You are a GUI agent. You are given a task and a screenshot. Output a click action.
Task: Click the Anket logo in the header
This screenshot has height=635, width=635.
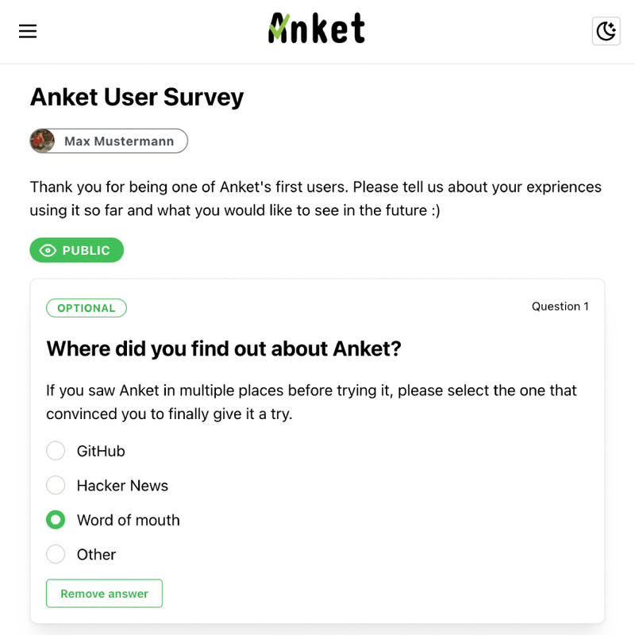tap(317, 28)
